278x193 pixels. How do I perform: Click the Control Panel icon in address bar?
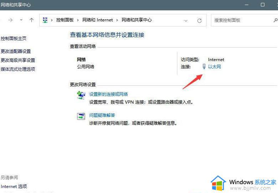pos(45,20)
